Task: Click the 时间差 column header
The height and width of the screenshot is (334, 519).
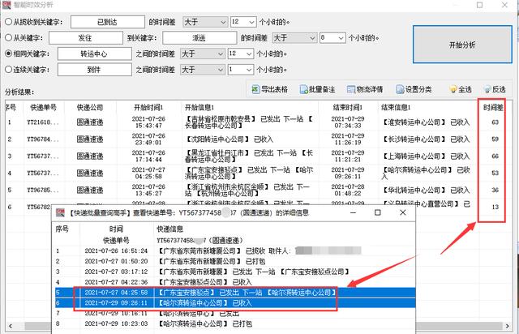Action: point(491,107)
